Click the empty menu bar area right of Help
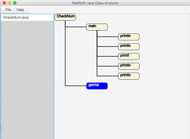The width and height of the screenshot is (190, 139). [106, 10]
